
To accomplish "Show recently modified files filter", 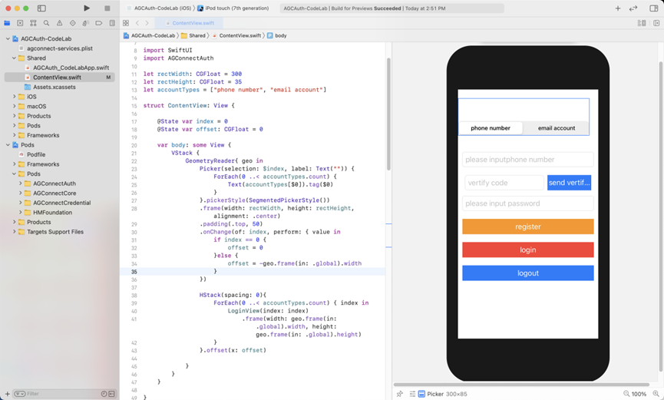I will pyautogui.click(x=104, y=394).
